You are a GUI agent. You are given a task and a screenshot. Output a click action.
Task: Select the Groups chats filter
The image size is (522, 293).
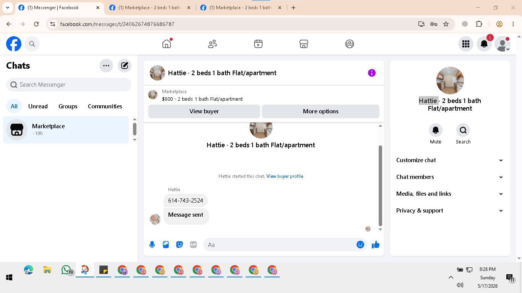click(68, 106)
